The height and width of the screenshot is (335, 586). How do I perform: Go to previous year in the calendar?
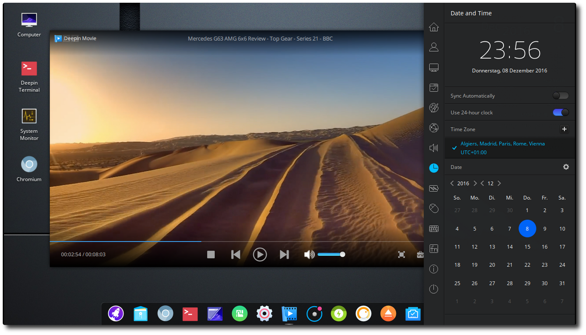(452, 183)
